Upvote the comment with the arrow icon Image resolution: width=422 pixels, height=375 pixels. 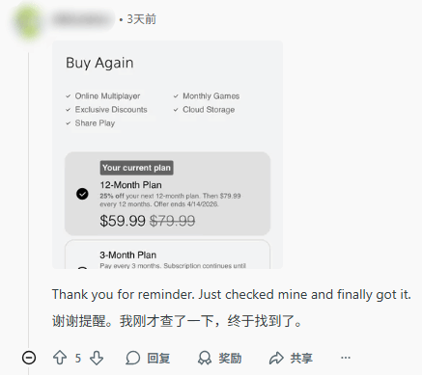(x=60, y=358)
